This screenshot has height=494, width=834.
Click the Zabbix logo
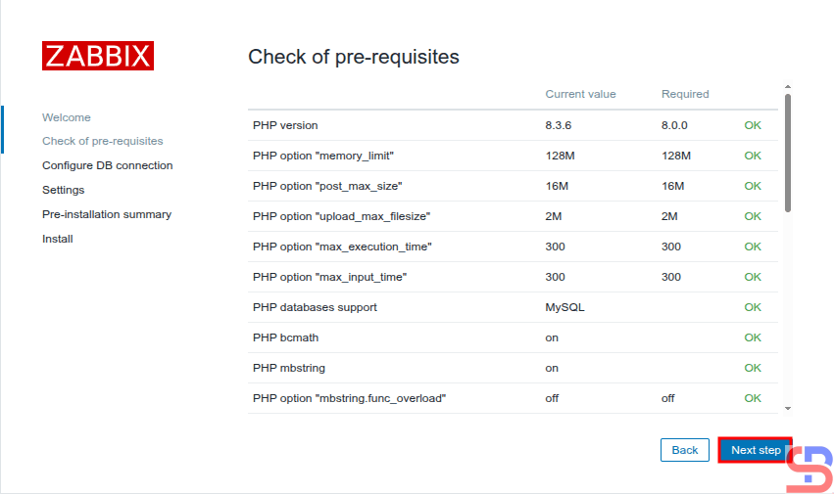(98, 55)
